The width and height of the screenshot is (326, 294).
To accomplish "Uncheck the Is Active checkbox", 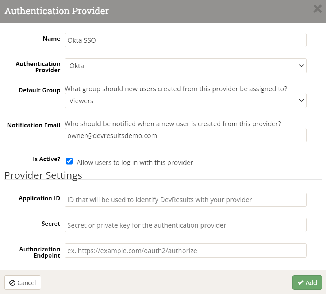I will tap(69, 161).
